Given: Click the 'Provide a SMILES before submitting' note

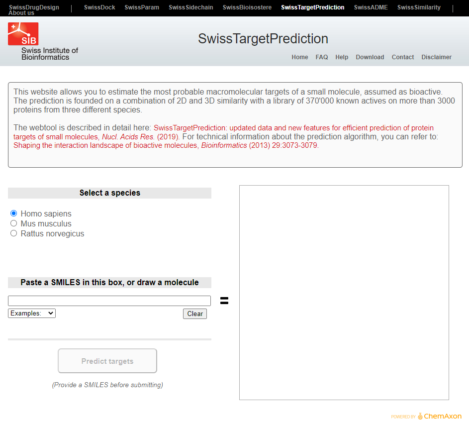Looking at the screenshot, I should click(107, 385).
